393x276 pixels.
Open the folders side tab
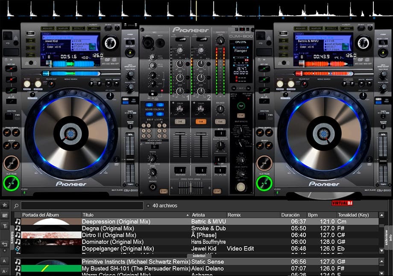(x=12, y=238)
